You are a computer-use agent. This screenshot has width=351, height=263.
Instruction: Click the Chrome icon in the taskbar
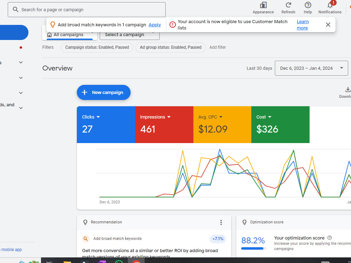(136, 261)
